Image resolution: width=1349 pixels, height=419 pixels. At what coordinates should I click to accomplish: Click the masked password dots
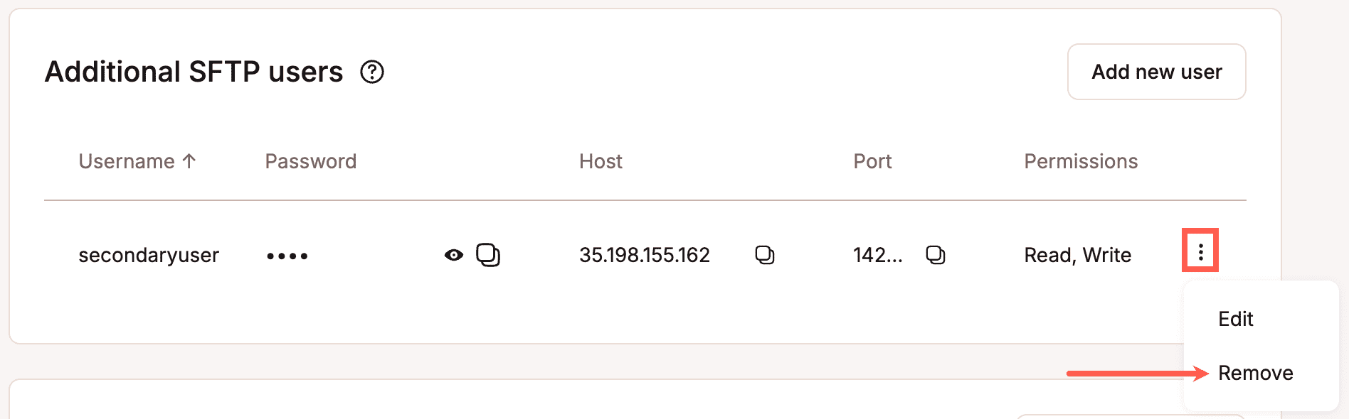tap(287, 256)
